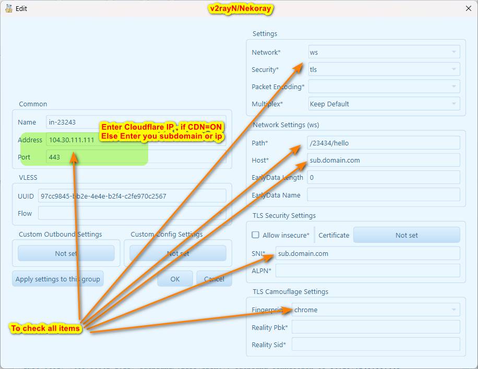The width and height of the screenshot is (478, 369).
Task: Click the UUID input field
Action: point(132,196)
